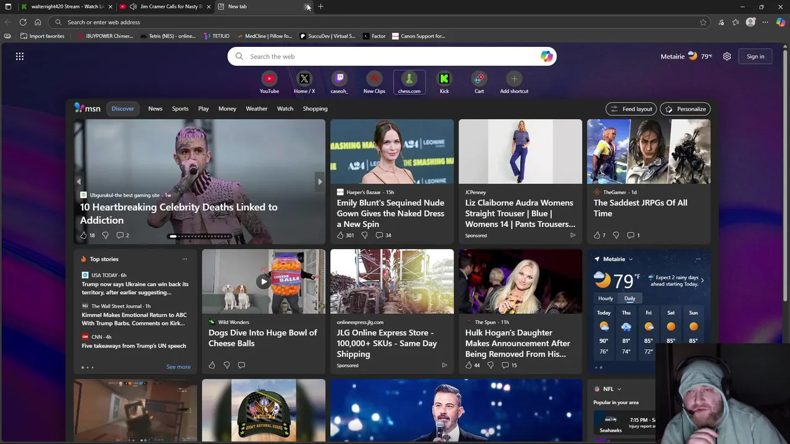Go to browser home page icon
Image resolution: width=790 pixels, height=444 pixels.
click(x=38, y=22)
